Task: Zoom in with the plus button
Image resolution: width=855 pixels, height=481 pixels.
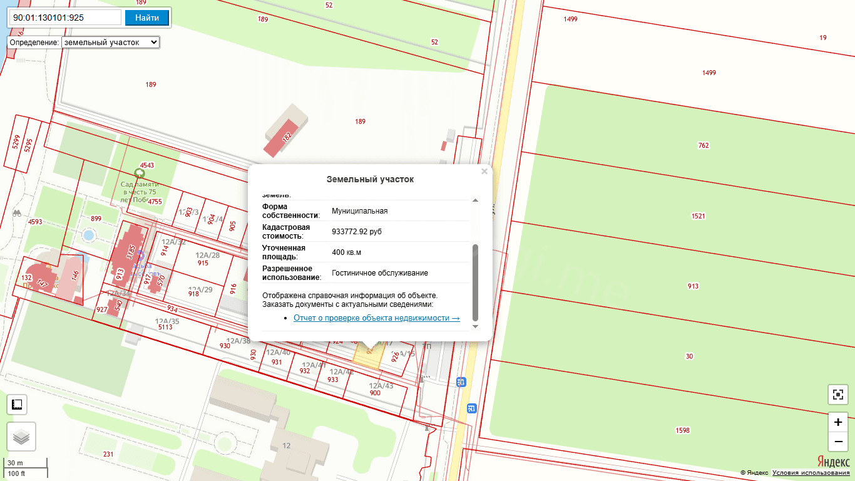Action: click(x=837, y=422)
